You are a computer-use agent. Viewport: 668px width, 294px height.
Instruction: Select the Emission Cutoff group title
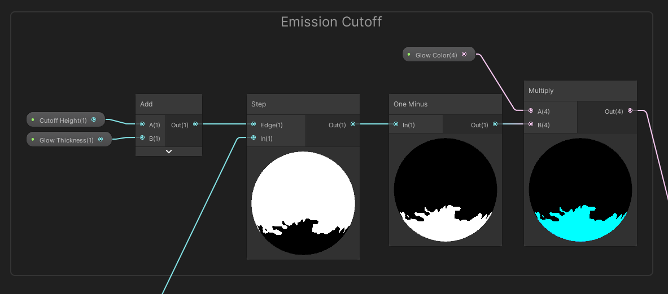click(x=331, y=22)
